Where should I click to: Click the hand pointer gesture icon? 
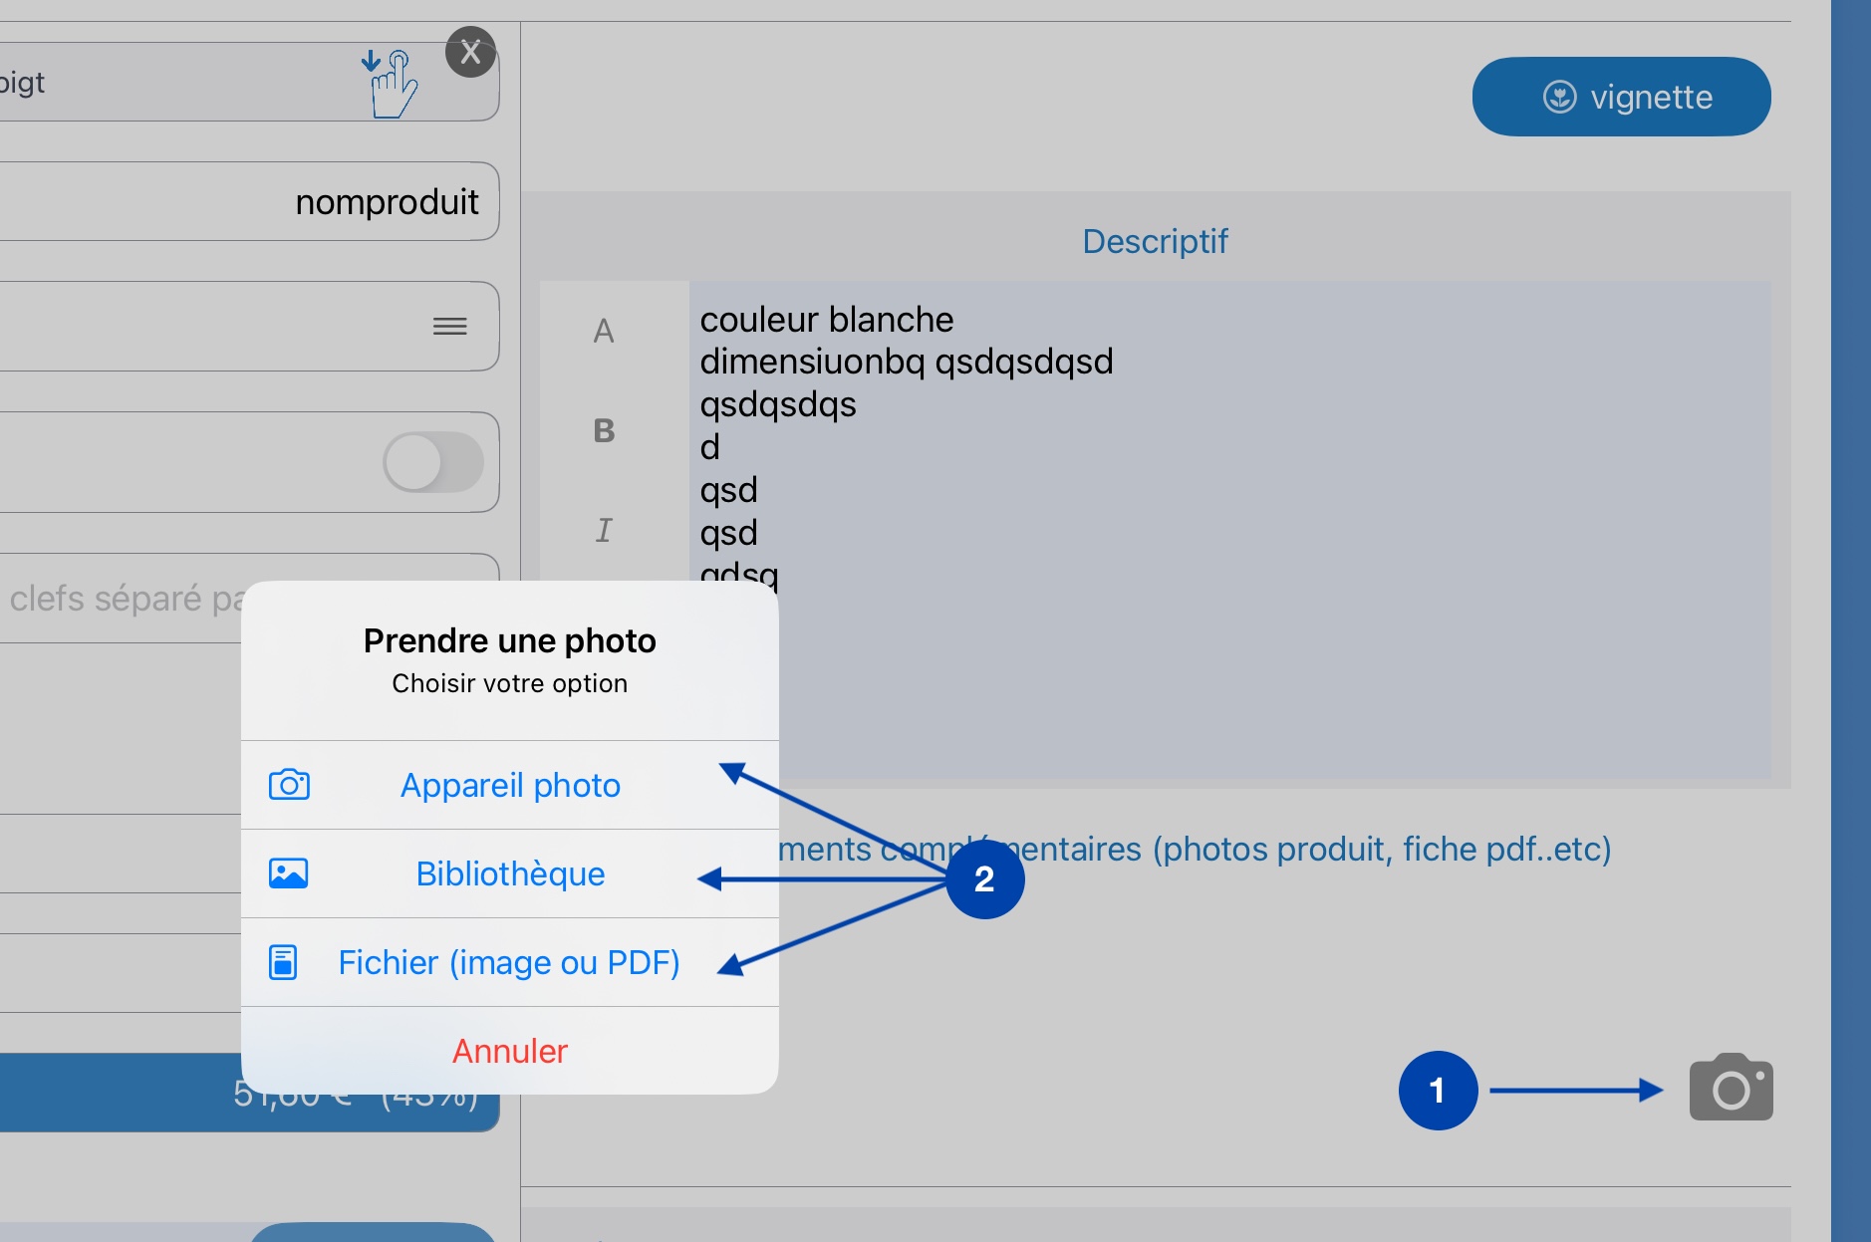(x=391, y=84)
